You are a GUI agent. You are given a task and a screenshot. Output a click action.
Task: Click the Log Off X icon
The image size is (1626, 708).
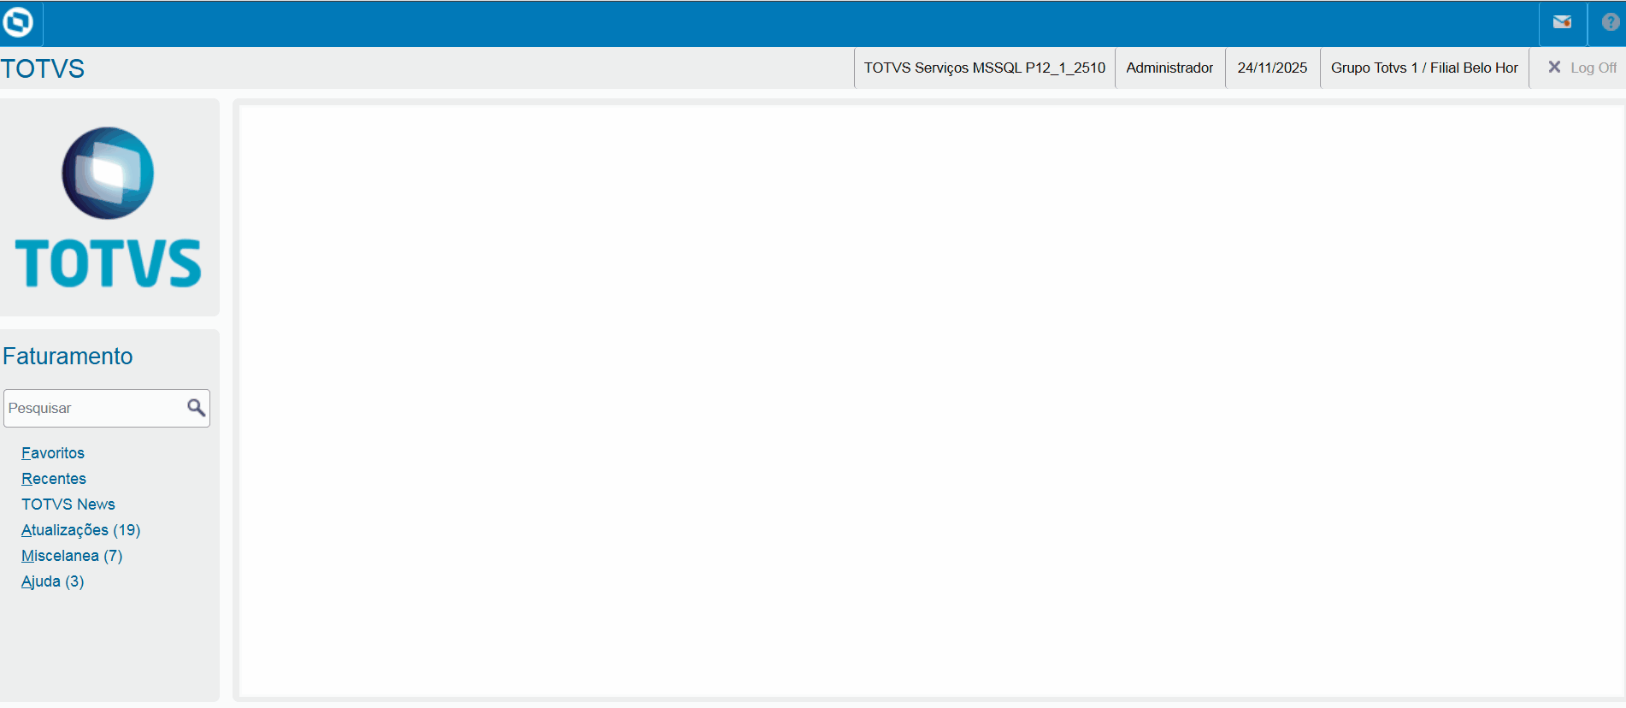pyautogui.click(x=1554, y=67)
